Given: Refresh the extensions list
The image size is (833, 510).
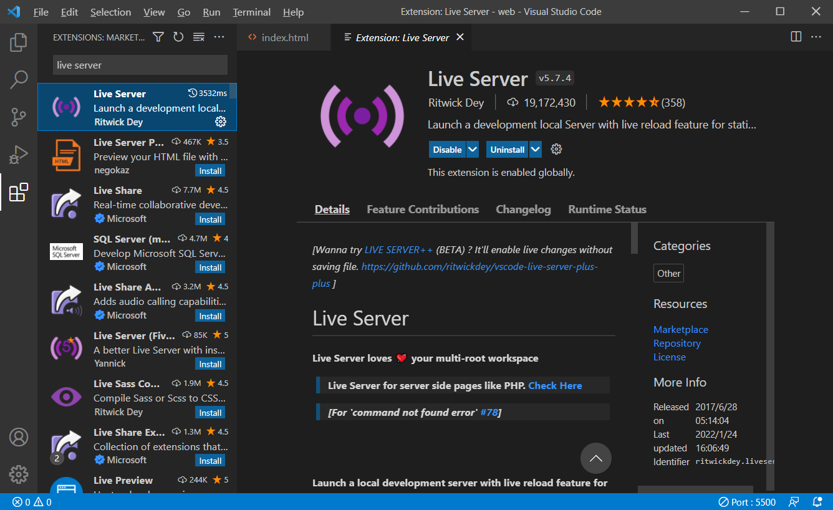Looking at the screenshot, I should click(x=178, y=37).
